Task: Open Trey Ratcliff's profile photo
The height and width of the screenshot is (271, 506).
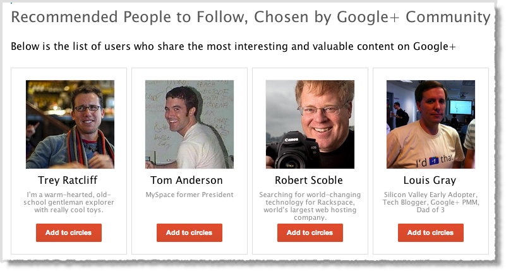Action: [69, 124]
